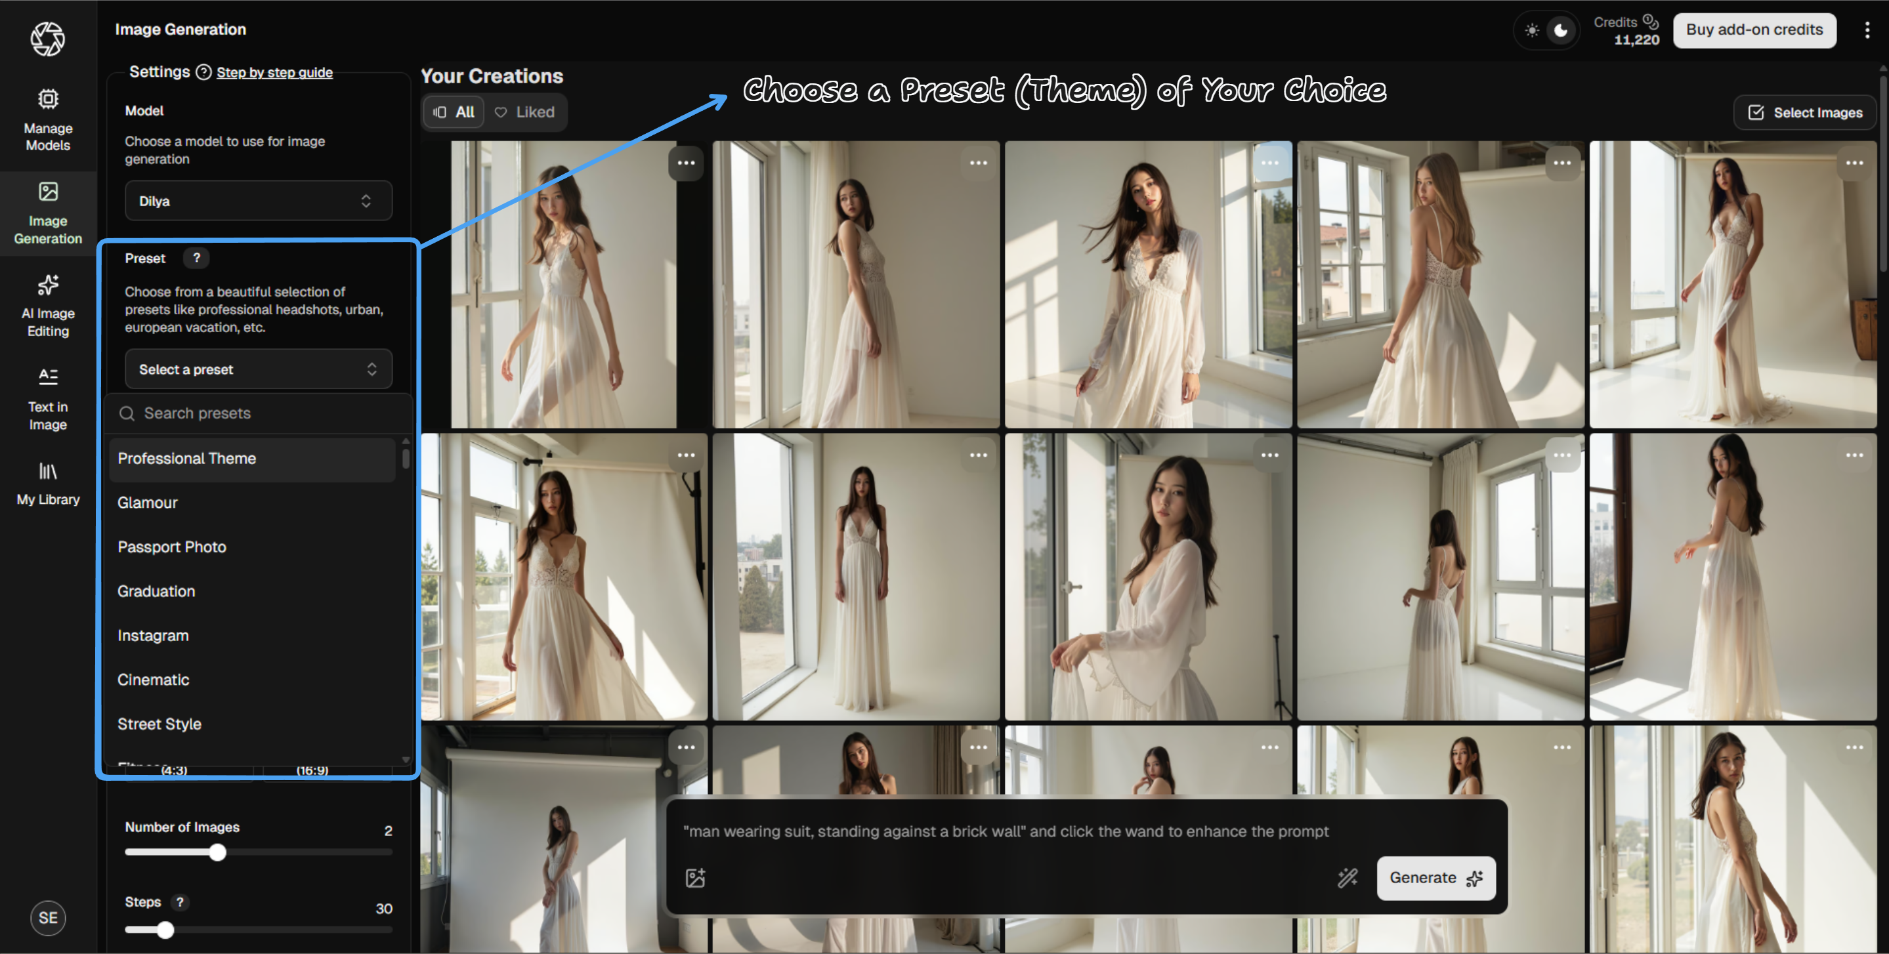The height and width of the screenshot is (954, 1889).
Task: Choose Cinematic preset from list
Action: [252, 680]
